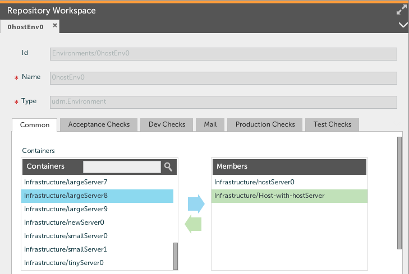
Task: Open the Production Checks tab
Action: pos(265,124)
